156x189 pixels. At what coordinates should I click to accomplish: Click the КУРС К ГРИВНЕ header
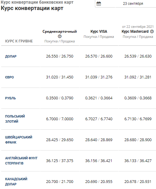[19, 41]
